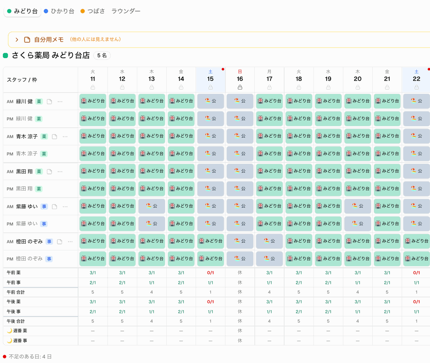
Task: Click the 薬 badge on AM 青木 涼子
Action: coord(44,137)
